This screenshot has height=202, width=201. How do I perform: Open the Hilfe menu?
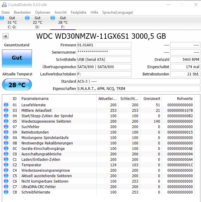94,12
